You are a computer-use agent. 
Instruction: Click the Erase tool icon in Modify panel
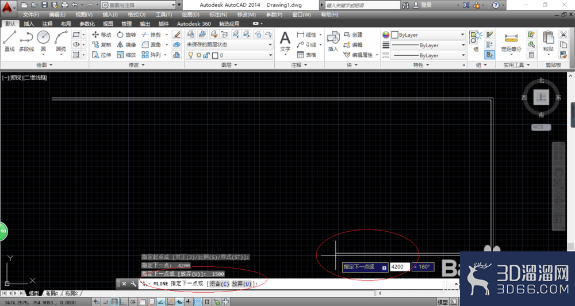click(177, 35)
